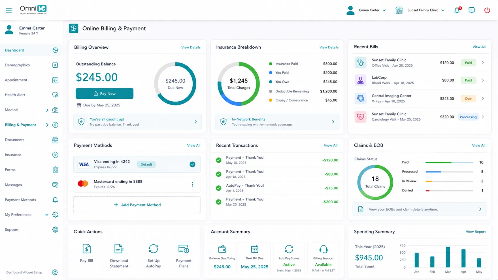Click View Report in Spending Summary
This screenshot has width=498, height=280.
click(x=476, y=232)
